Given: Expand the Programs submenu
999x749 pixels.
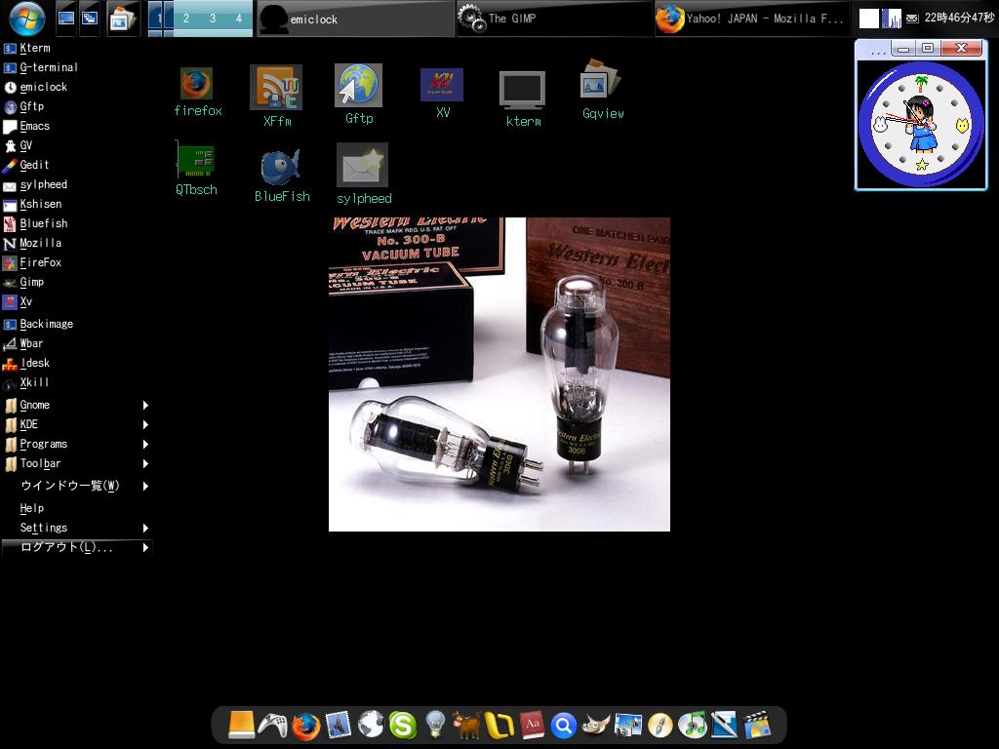Looking at the screenshot, I should click(43, 444).
